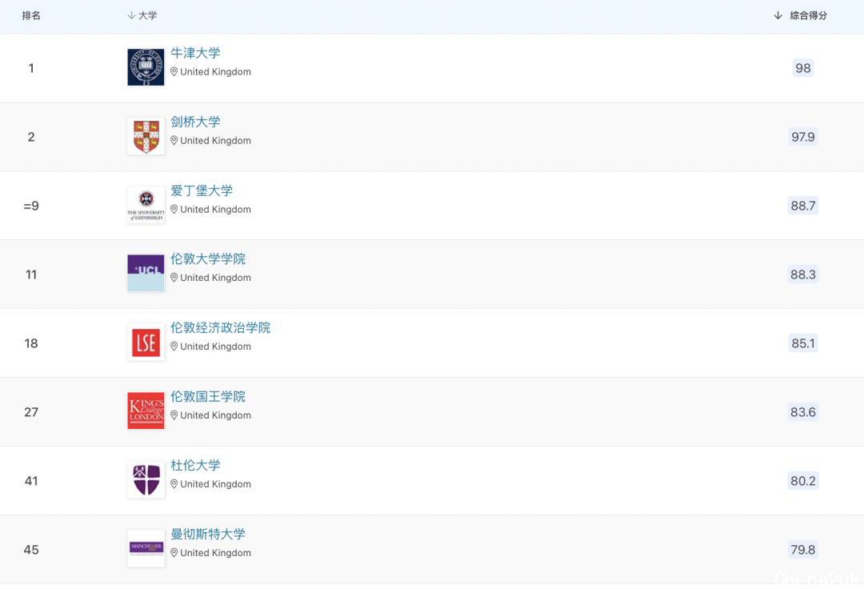Sort by 大学 column header
864x589 pixels.
142,15
